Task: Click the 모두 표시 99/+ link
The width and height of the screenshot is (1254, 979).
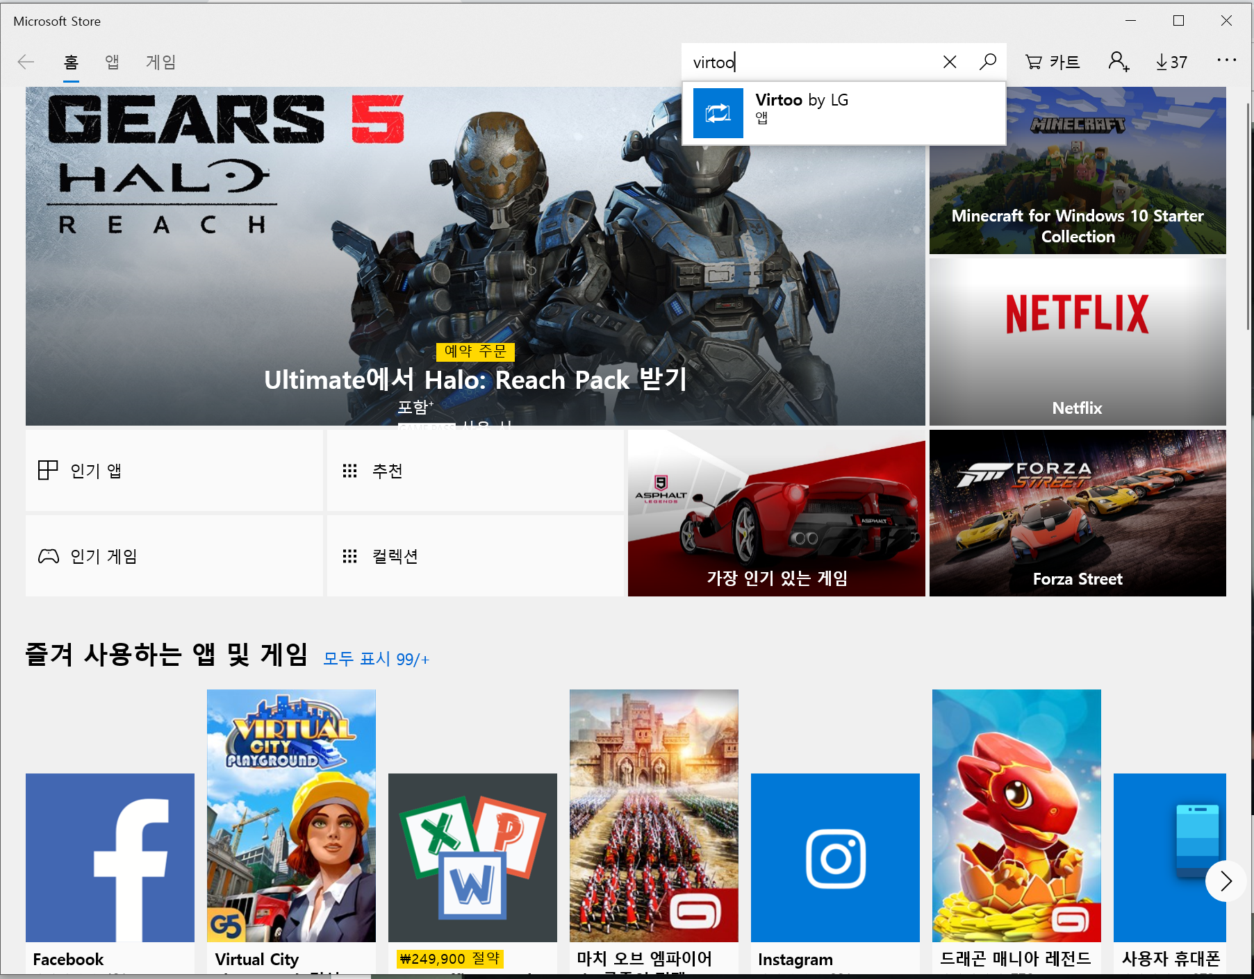Action: click(x=377, y=659)
